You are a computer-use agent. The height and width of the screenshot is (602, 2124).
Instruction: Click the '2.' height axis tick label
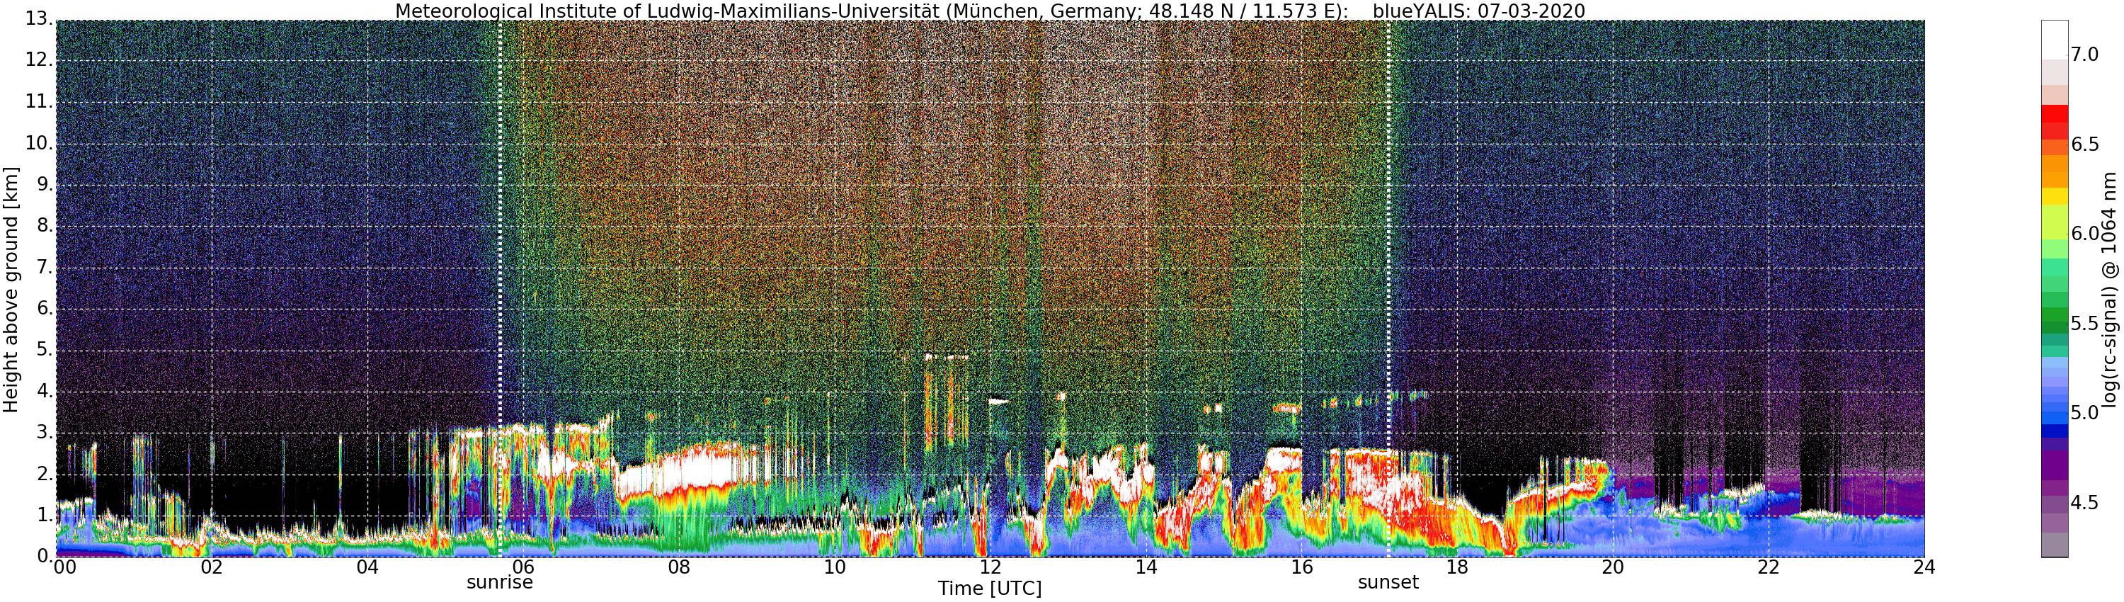click(45, 473)
